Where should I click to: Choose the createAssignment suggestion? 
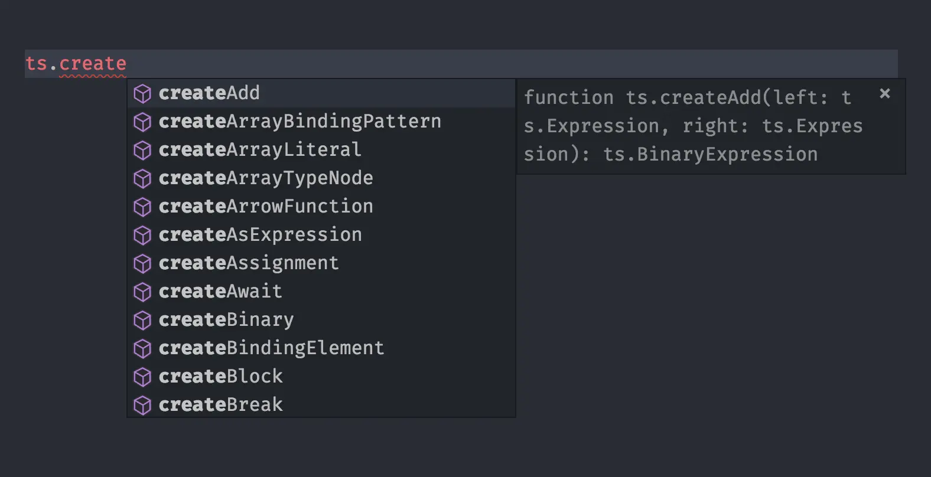coord(249,263)
